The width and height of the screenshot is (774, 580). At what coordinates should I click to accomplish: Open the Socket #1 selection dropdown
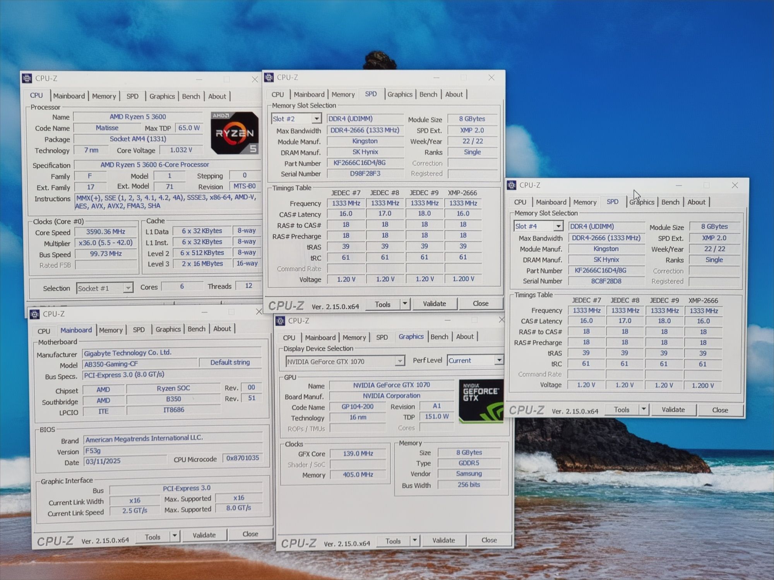tap(128, 288)
